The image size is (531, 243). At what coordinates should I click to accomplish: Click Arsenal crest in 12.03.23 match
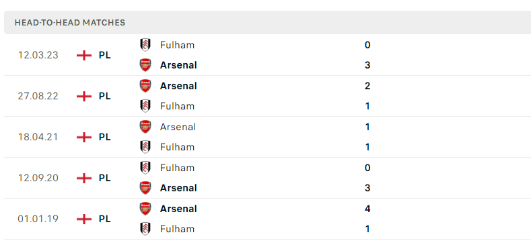click(x=145, y=65)
